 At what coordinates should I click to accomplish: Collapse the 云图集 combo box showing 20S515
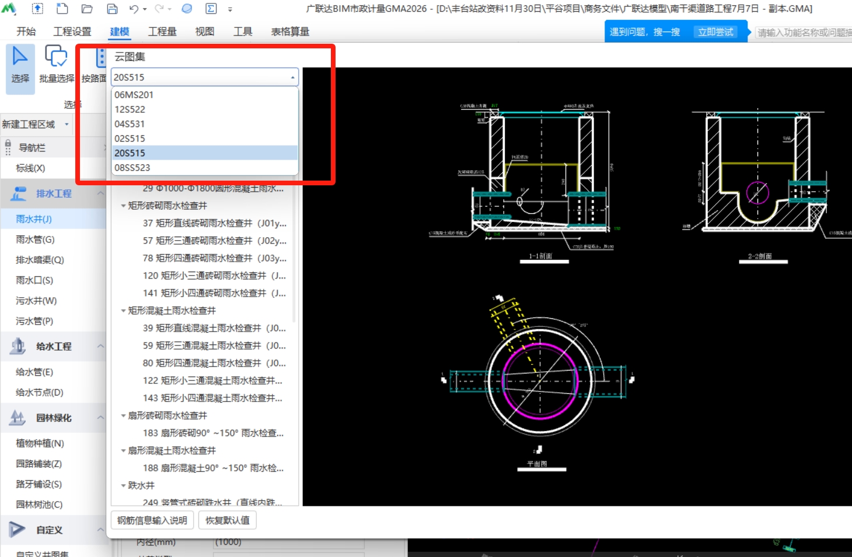[x=292, y=77]
